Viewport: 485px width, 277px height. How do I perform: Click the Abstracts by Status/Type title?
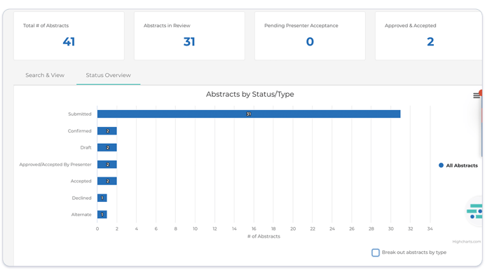click(250, 94)
